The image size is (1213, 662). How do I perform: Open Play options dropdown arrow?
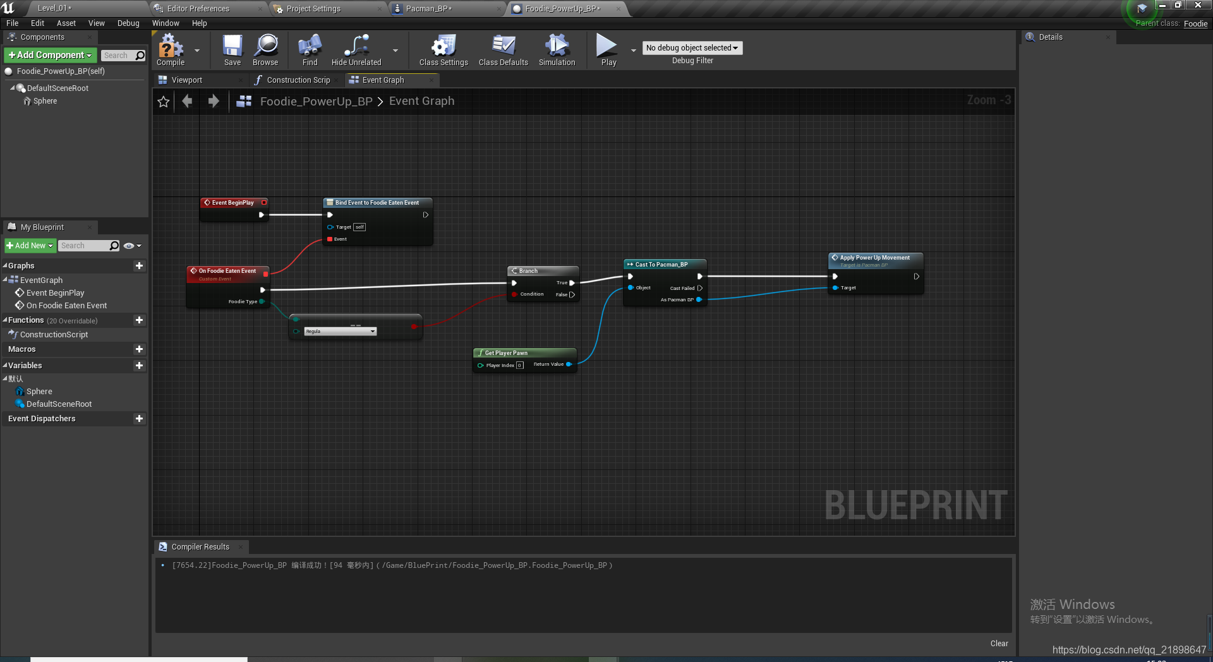633,51
